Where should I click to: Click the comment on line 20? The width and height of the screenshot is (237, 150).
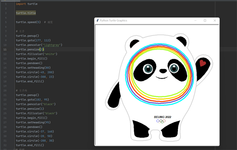(x=22, y=90)
